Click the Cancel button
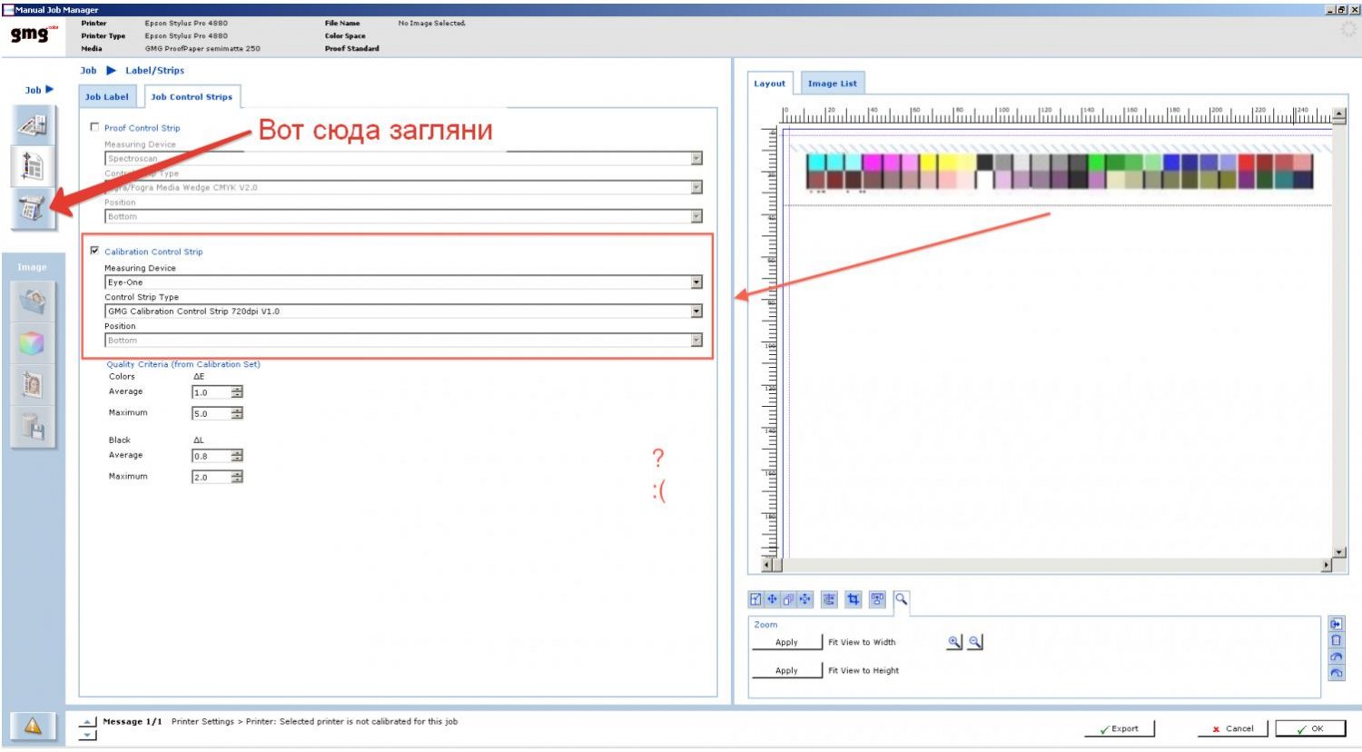The height and width of the screenshot is (752, 1362). (x=1233, y=728)
